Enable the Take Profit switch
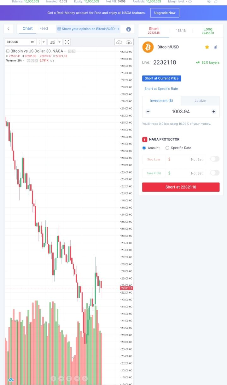Viewport: 227px width, 385px height. tap(215, 173)
